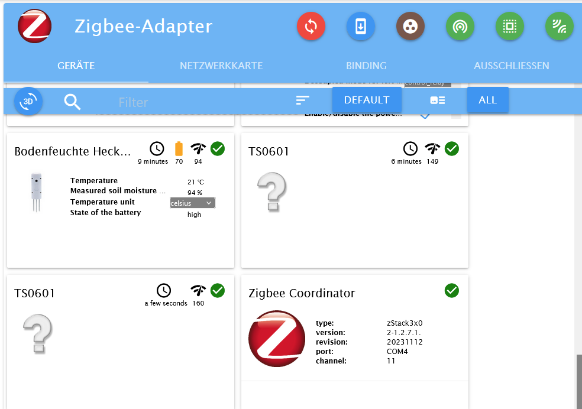Click the Zigbee Coordinator title
Viewport: 582px width, 409px height.
(x=302, y=293)
